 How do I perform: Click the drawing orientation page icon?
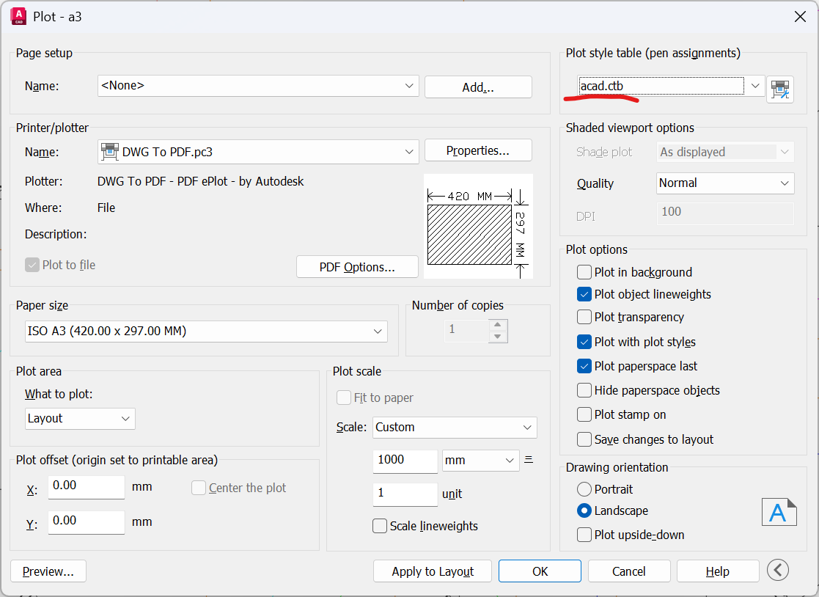point(779,513)
